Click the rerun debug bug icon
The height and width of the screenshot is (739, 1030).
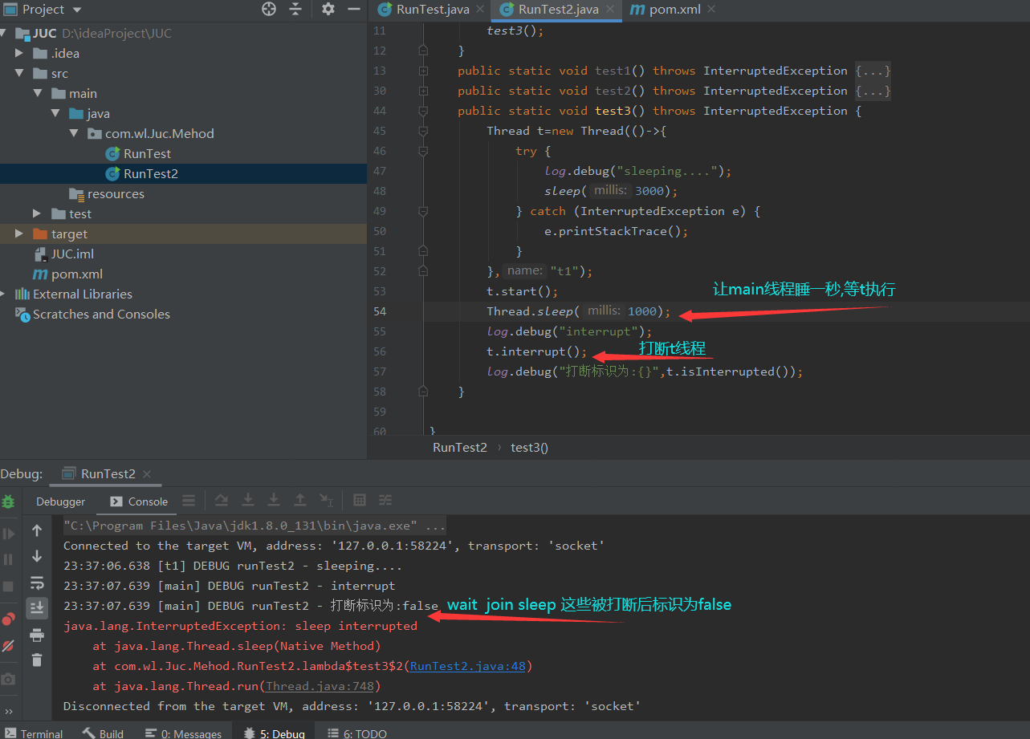[8, 501]
